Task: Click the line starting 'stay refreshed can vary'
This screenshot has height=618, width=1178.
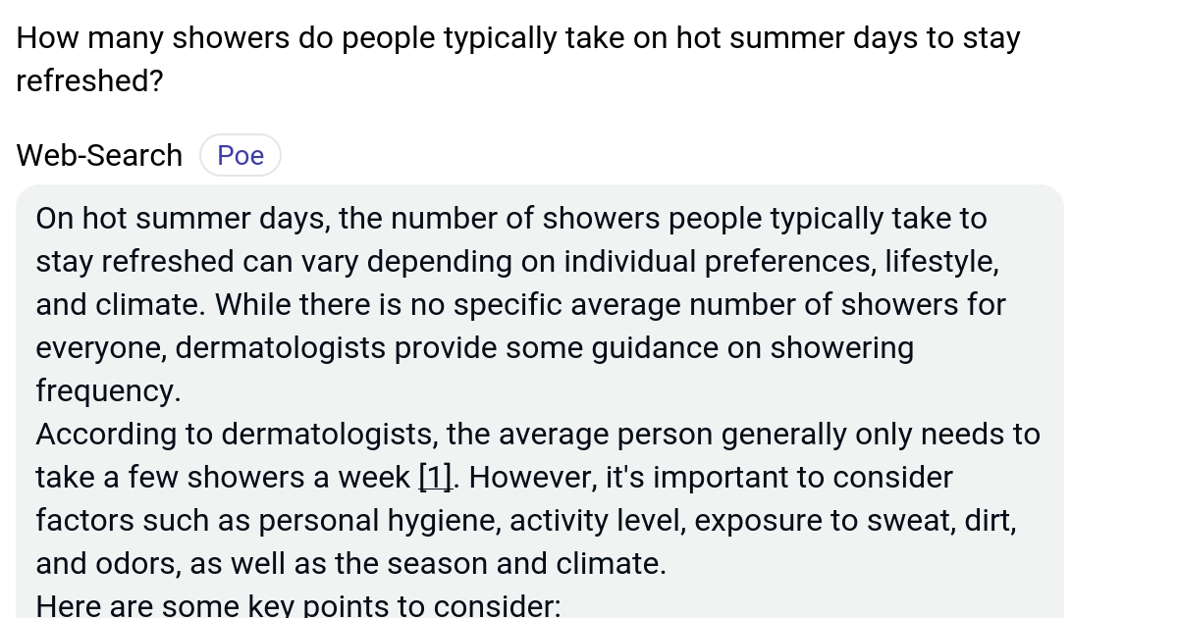Action: [517, 262]
